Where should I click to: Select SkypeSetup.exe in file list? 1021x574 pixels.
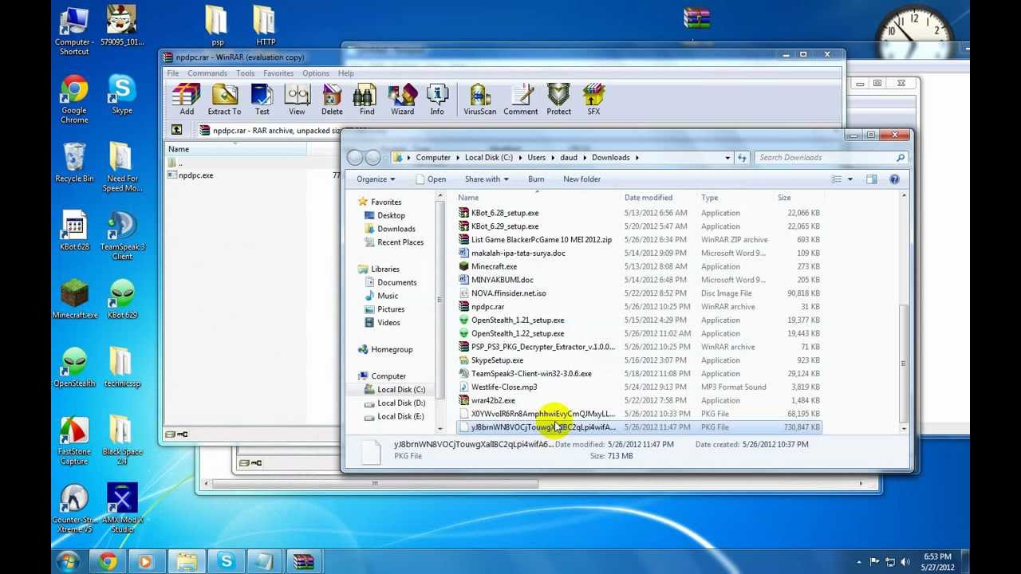tap(497, 360)
